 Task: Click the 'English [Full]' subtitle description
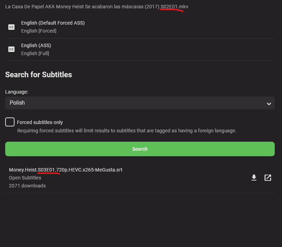(x=35, y=53)
